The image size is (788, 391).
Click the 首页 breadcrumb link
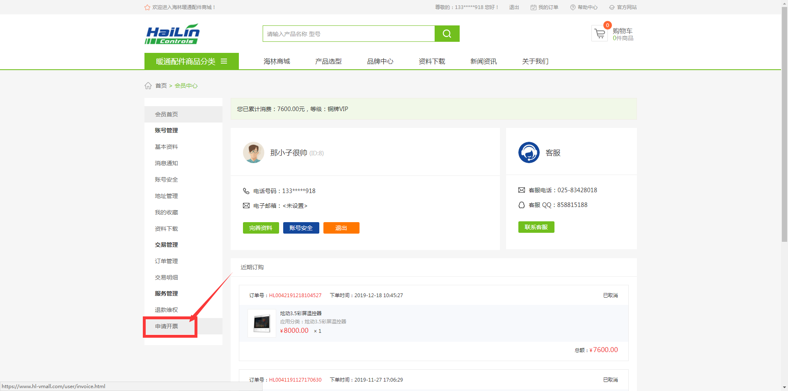[x=161, y=86]
